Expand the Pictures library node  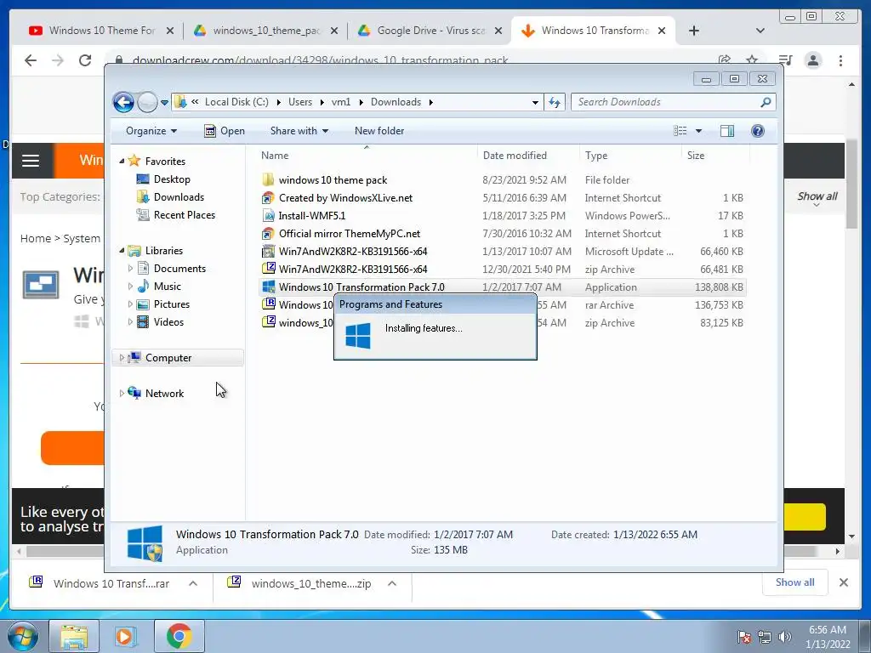[x=130, y=304]
